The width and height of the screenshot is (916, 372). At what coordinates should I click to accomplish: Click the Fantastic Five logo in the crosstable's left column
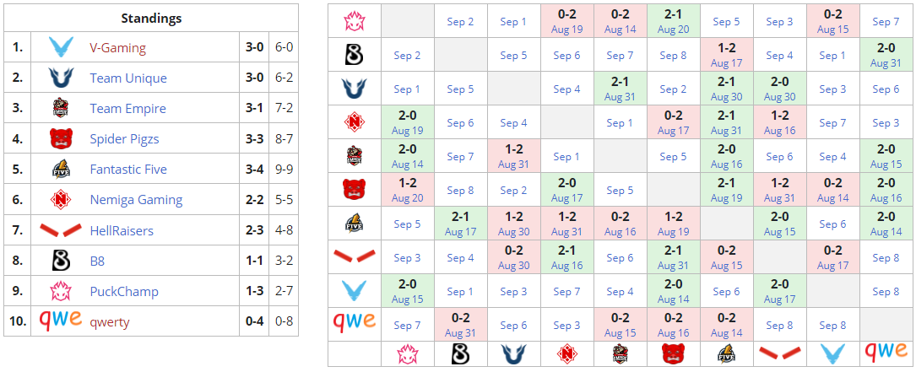[x=354, y=224]
